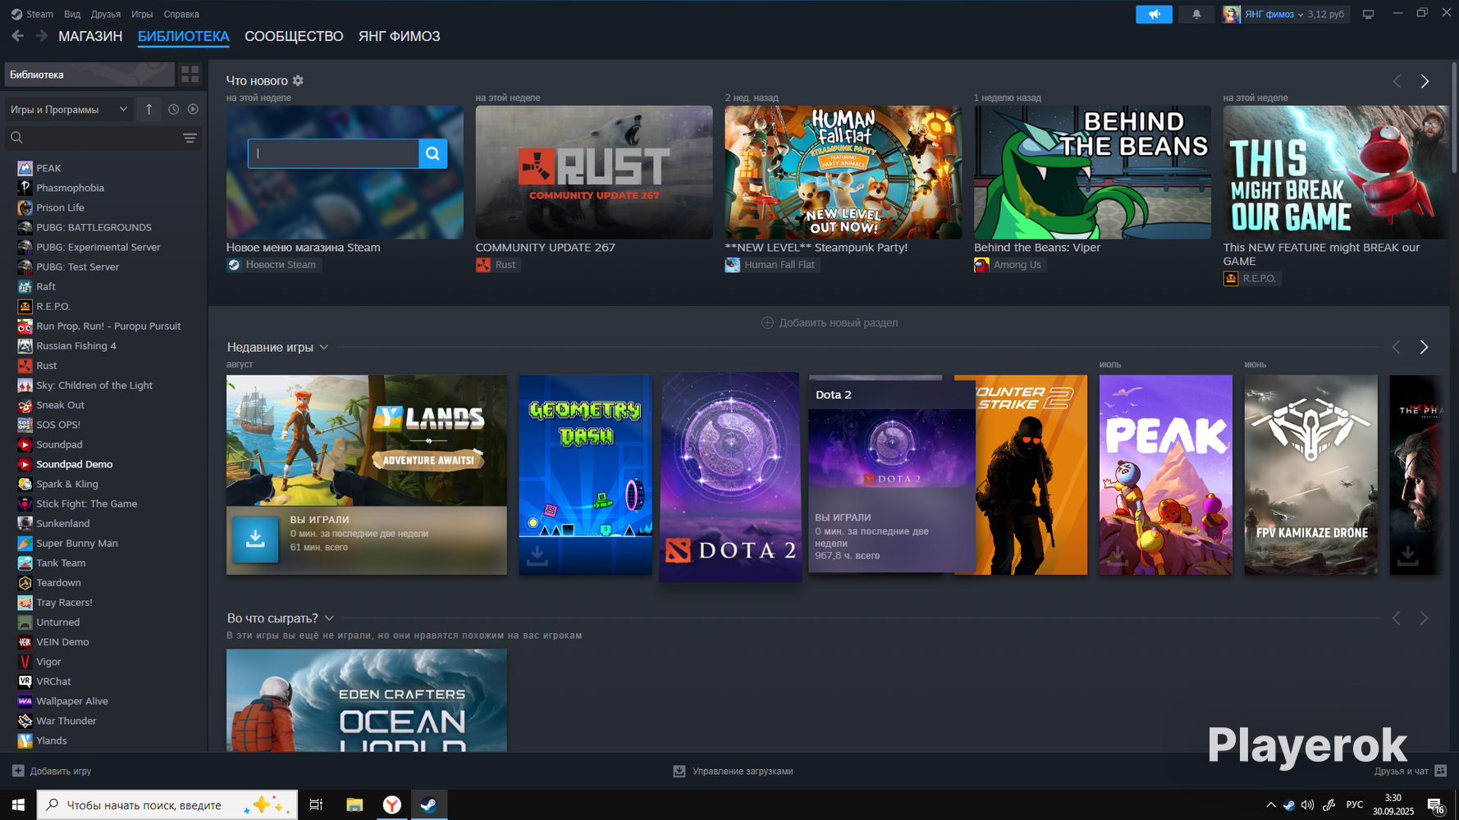The width and height of the screenshot is (1459, 820).
Task: Switch to Big Picture mode icon
Action: [x=1368, y=14]
